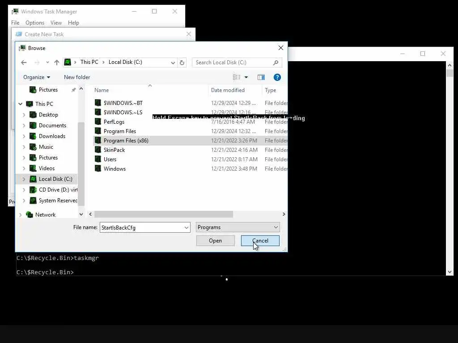Click the Cancel button
This screenshot has width=458, height=343.
[260, 241]
